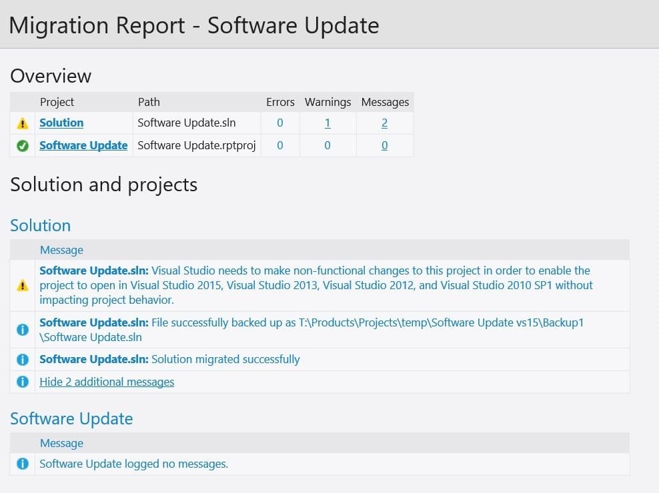Image resolution: width=659 pixels, height=493 pixels.
Task: Click info icon beside logged no messages
Action: click(x=22, y=464)
